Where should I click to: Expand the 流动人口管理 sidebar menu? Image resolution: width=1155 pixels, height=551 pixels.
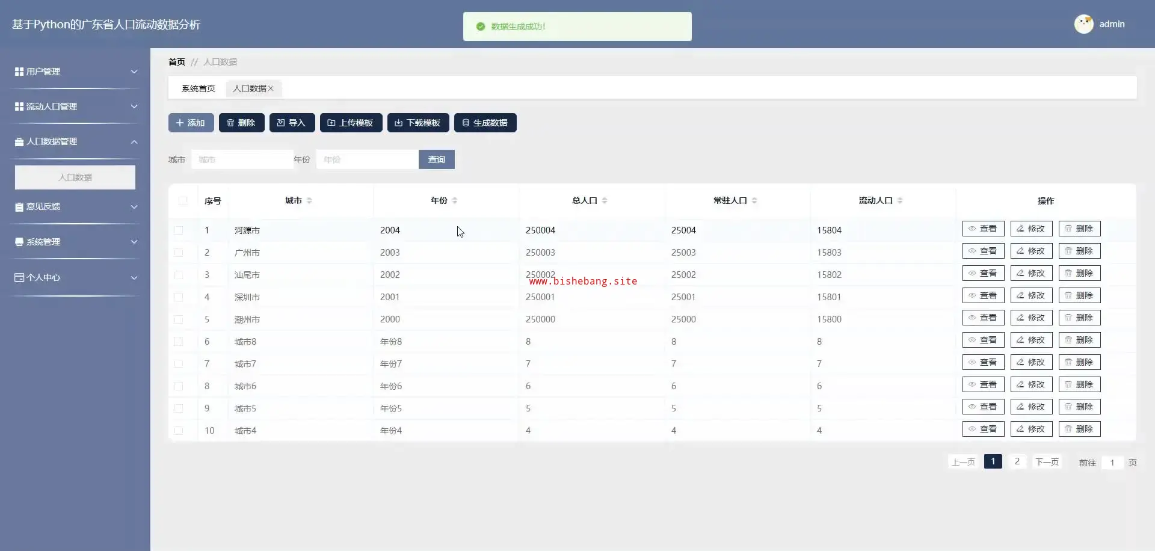(x=75, y=106)
